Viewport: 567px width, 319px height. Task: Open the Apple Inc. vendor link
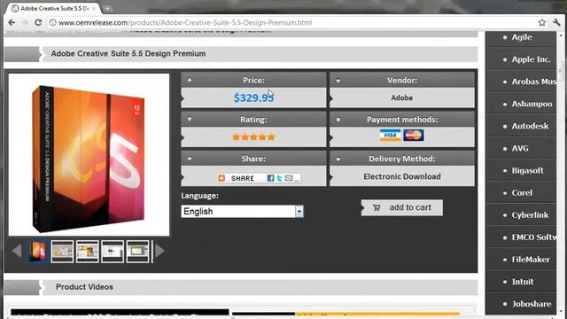pyautogui.click(x=531, y=59)
